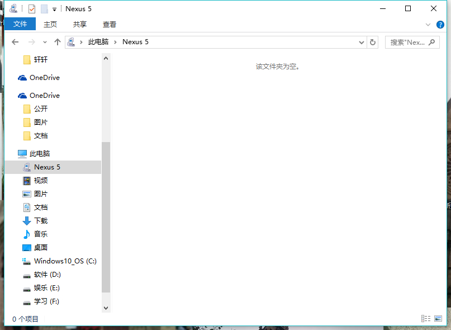Screen dimensions: 451x330
Task: Click the Nexus 5 title bar device icon
Action: coord(13,8)
